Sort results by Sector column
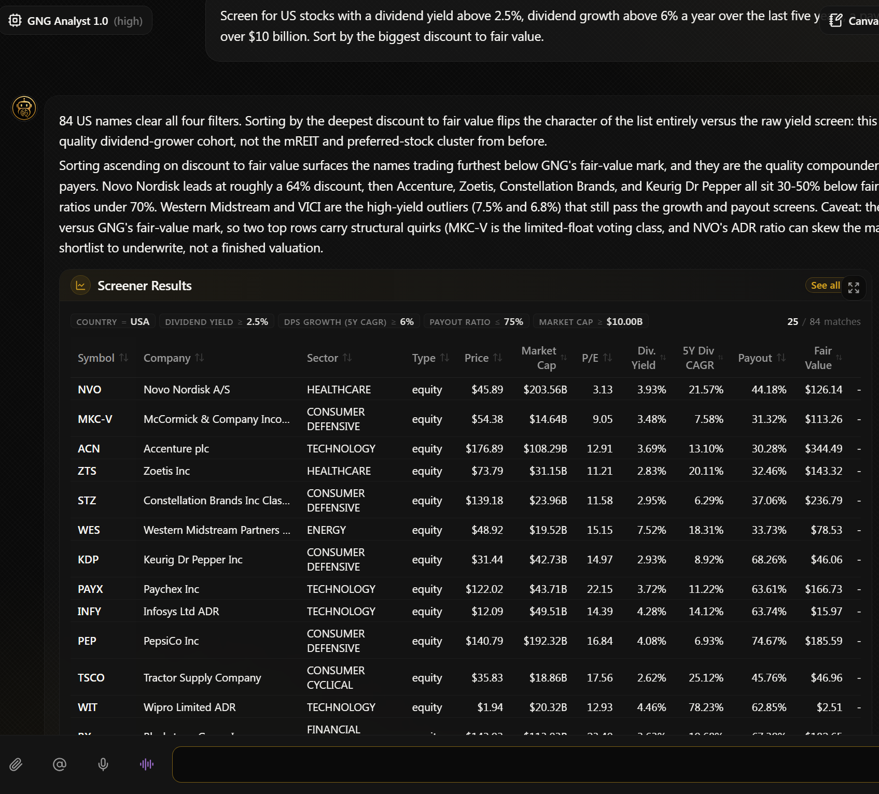Screen dimensions: 879x794 pos(329,358)
